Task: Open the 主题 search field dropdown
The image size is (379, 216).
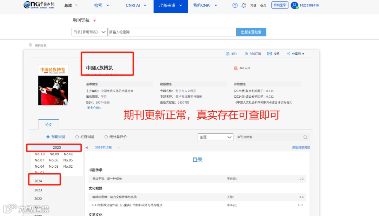Action: (215, 137)
